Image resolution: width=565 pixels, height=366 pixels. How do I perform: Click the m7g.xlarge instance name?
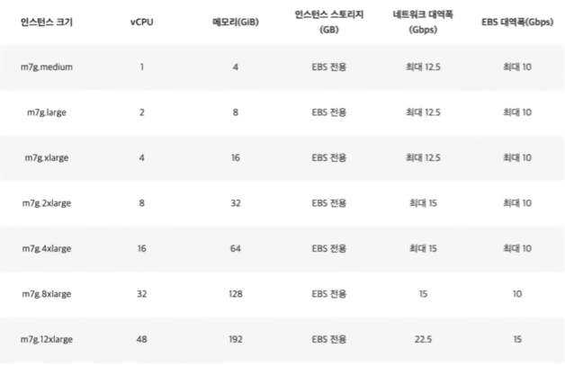coord(47,157)
